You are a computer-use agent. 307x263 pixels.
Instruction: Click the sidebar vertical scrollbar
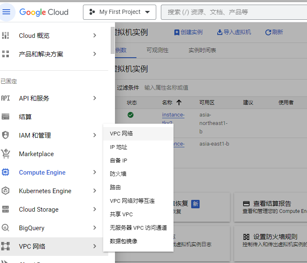[112, 38]
